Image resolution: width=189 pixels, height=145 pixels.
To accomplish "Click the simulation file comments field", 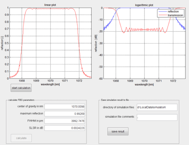I will (157, 117).
